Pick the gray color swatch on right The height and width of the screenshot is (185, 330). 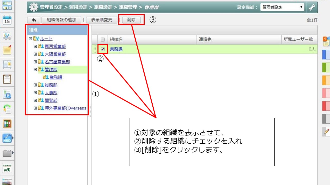tap(326, 119)
